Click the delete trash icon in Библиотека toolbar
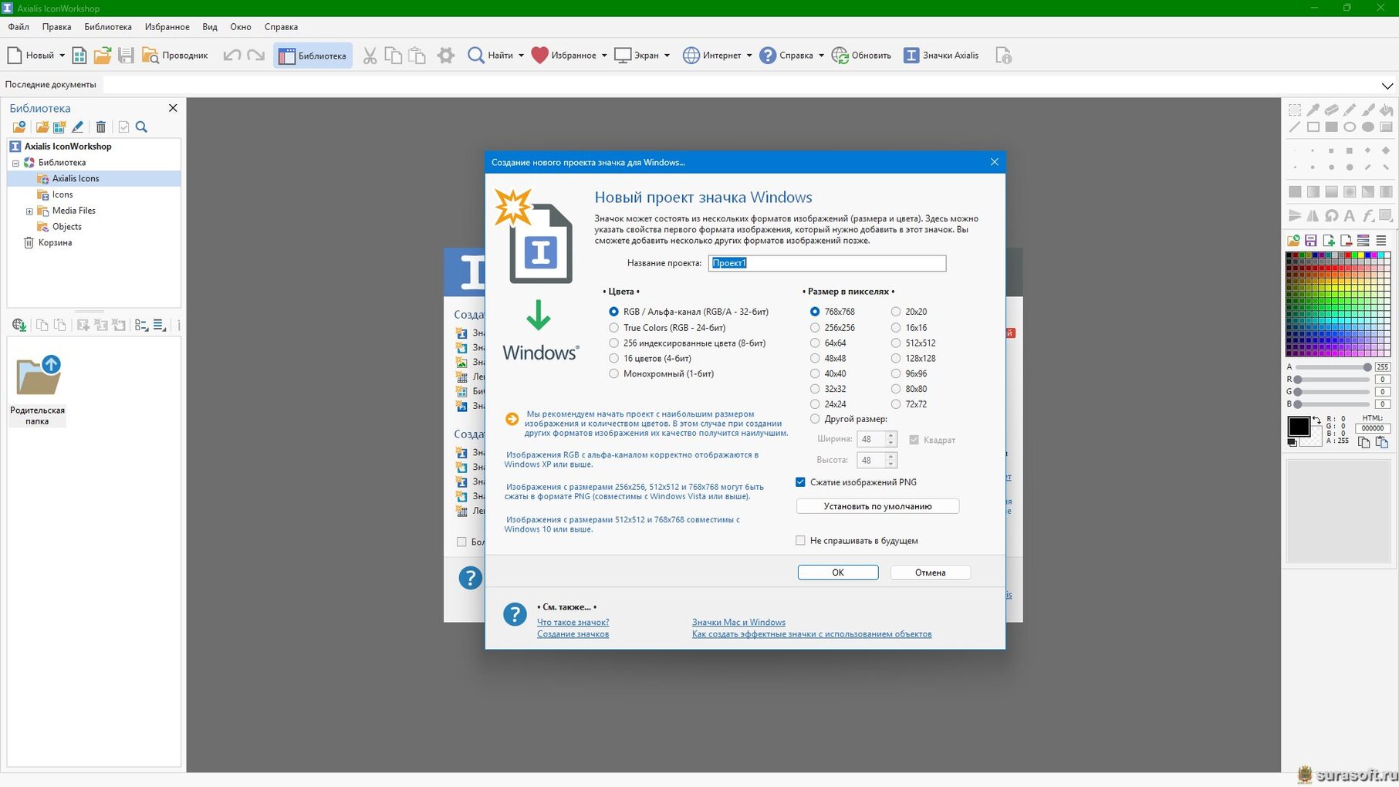Viewport: 1399px width, 787px height. pos(100,127)
